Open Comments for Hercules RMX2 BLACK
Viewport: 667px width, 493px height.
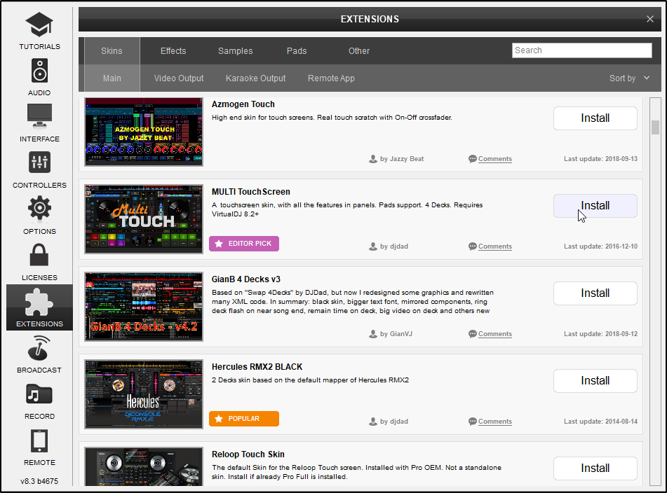494,422
